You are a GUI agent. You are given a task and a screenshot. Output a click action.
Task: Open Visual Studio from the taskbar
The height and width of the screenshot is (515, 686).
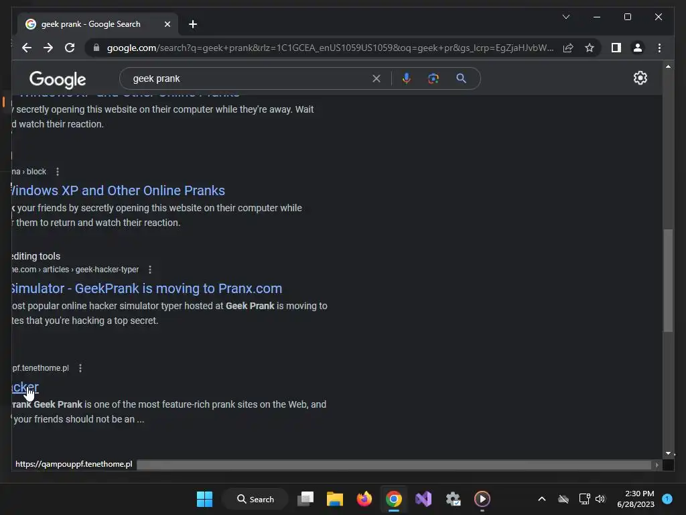pyautogui.click(x=423, y=499)
